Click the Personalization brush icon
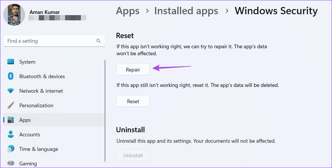Viewport: 332px width, 168px height. [11, 105]
